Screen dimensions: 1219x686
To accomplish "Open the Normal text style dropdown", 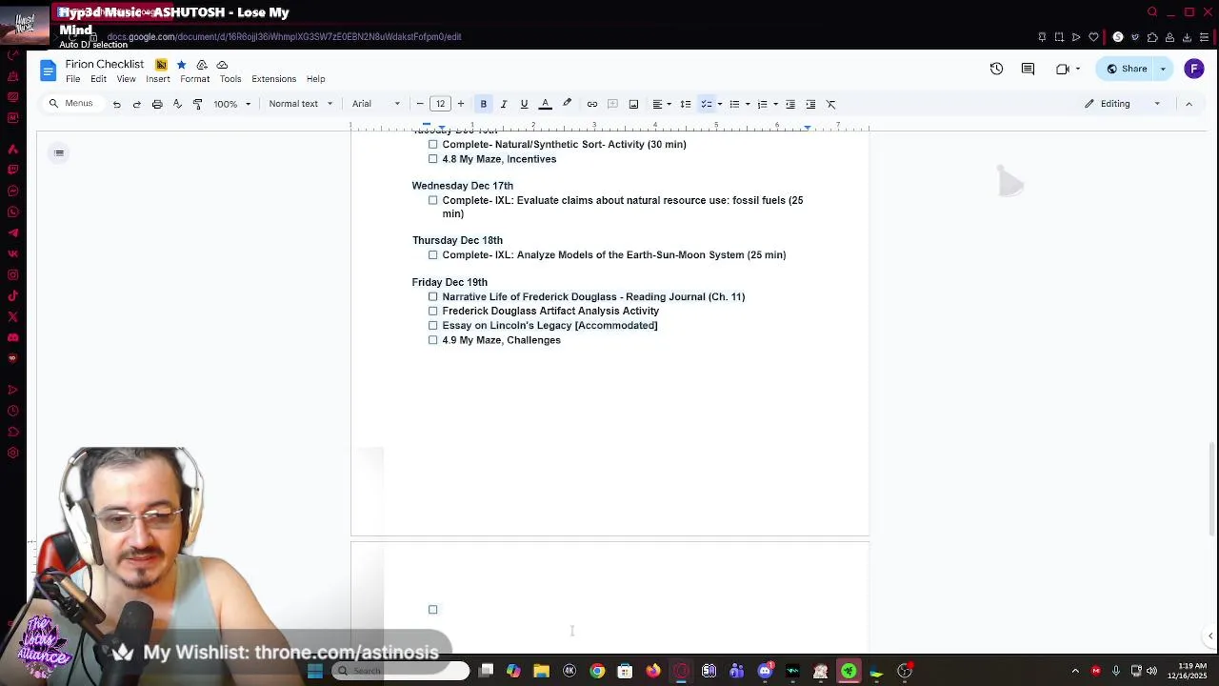I will (300, 104).
